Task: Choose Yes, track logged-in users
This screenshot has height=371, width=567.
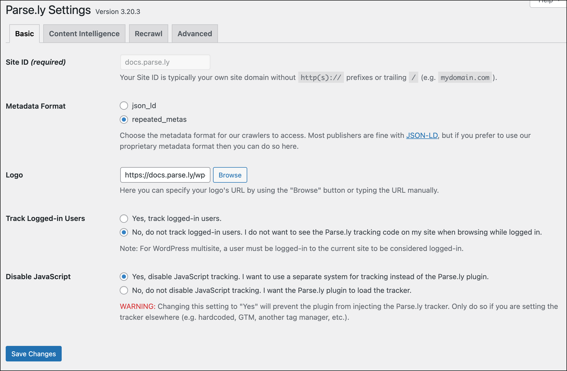Action: (x=124, y=219)
